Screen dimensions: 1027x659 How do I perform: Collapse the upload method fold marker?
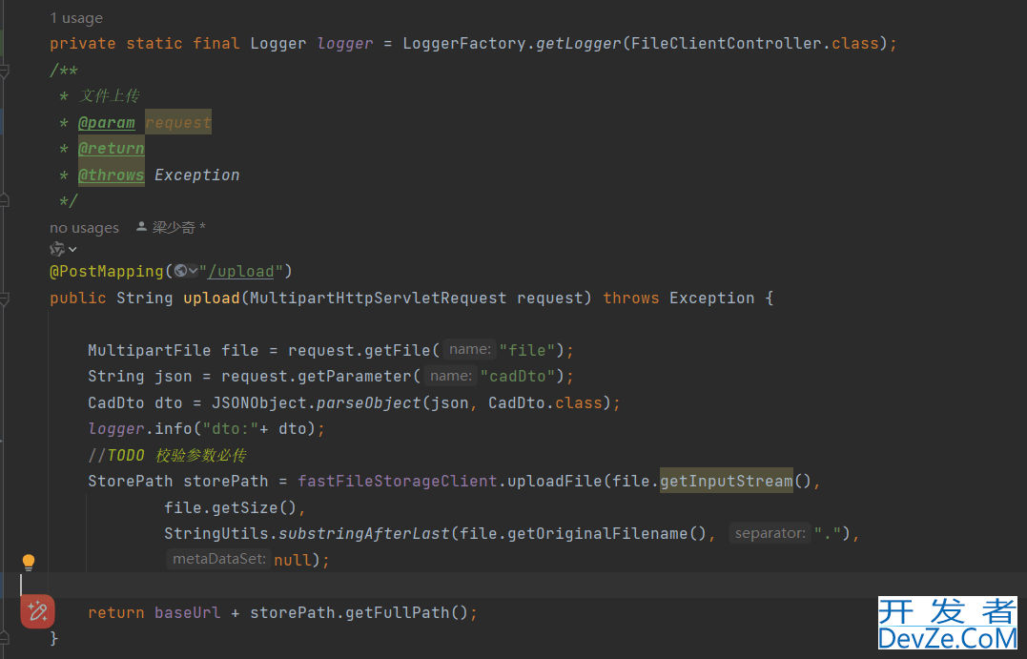4,299
